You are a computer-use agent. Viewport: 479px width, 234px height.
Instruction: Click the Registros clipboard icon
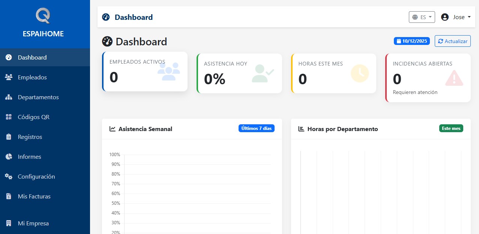[8, 137]
